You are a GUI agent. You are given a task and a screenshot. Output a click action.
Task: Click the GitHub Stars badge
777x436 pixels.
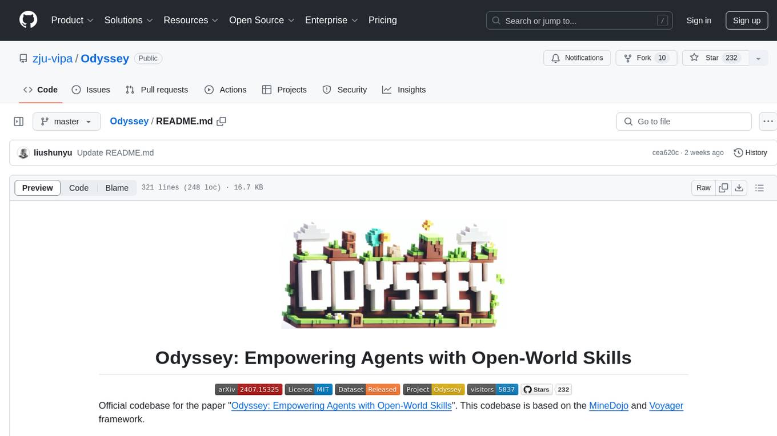pyautogui.click(x=536, y=389)
